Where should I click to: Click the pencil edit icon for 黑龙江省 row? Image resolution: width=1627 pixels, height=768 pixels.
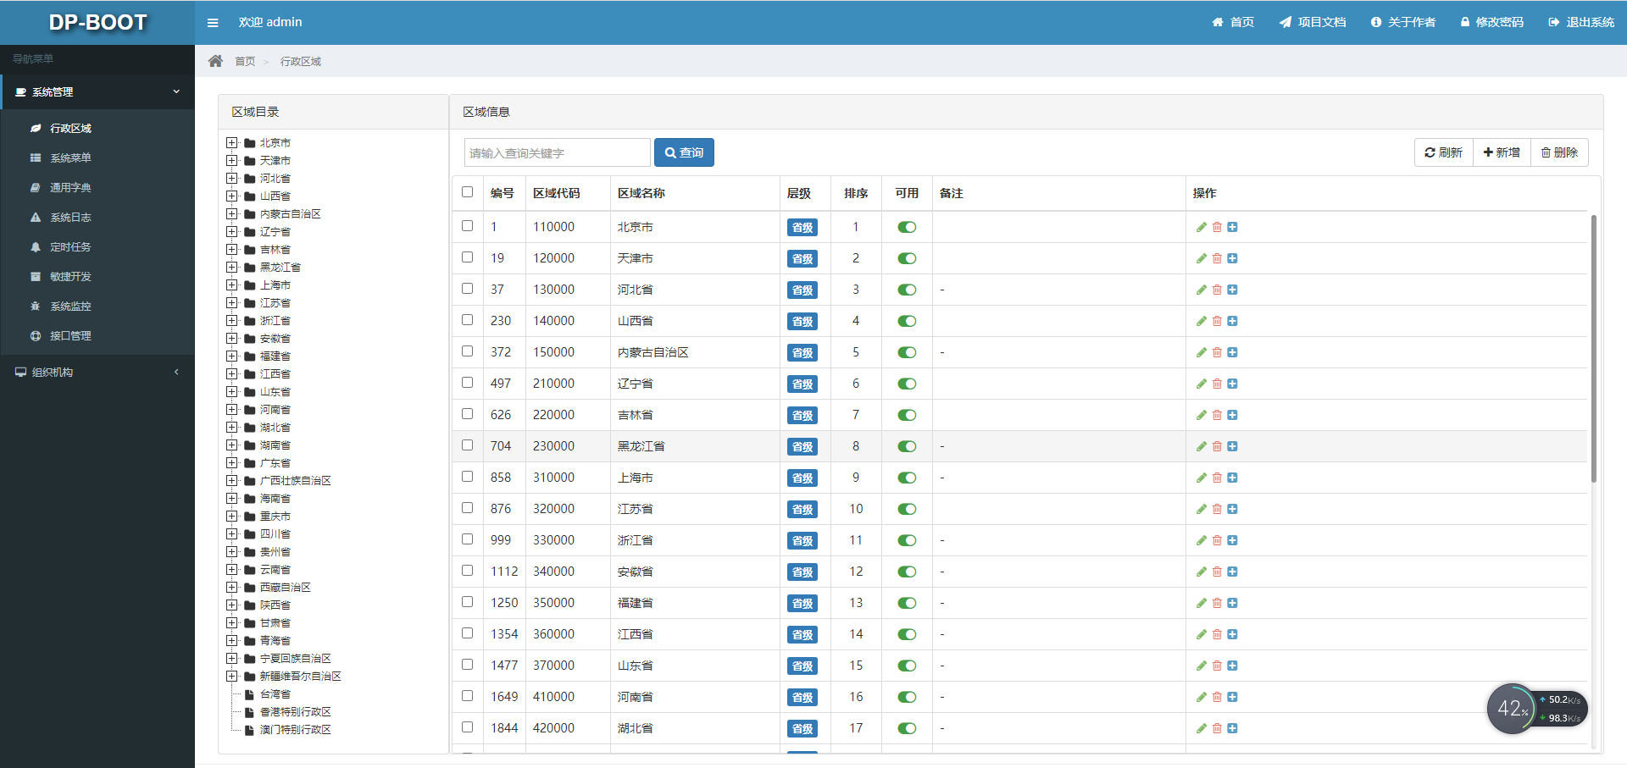click(1201, 446)
